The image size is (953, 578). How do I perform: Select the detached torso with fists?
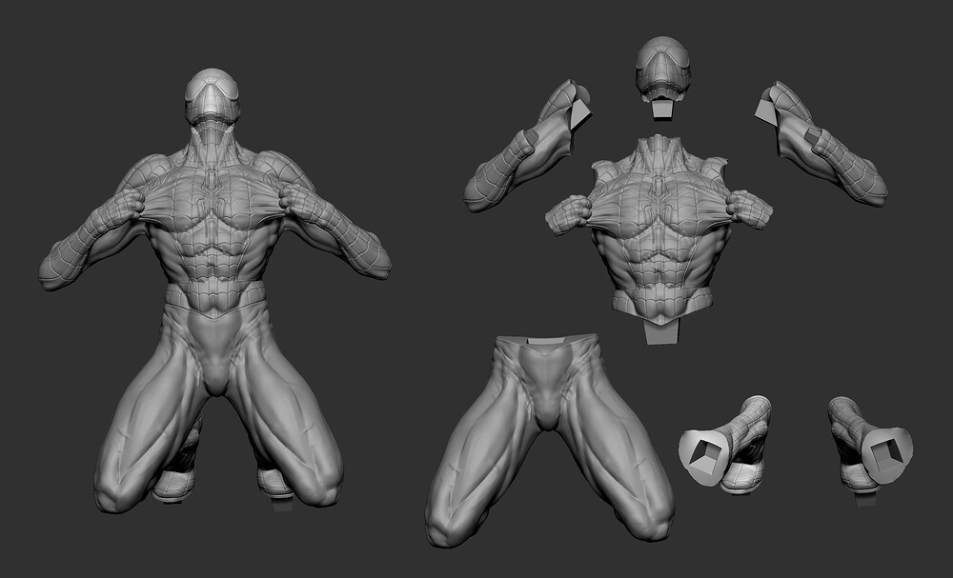click(x=659, y=239)
